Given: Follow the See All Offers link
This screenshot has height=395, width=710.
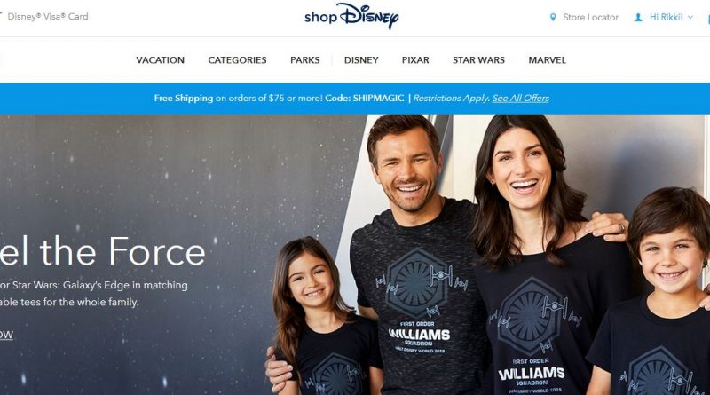Looking at the screenshot, I should coord(520,98).
